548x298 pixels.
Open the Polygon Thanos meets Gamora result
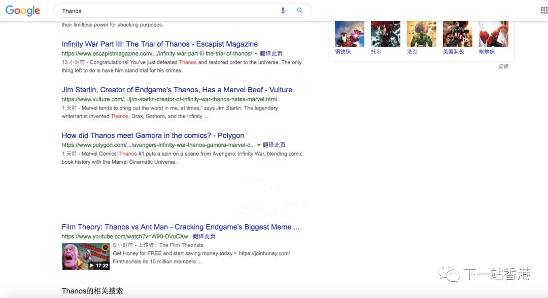click(153, 135)
